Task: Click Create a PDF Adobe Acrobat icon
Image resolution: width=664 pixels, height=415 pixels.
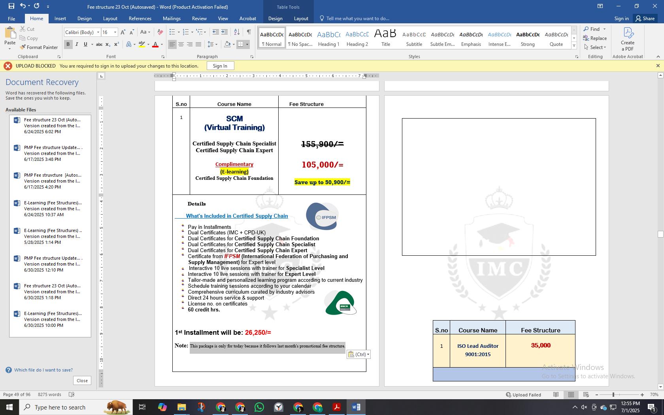Action: coord(627,39)
